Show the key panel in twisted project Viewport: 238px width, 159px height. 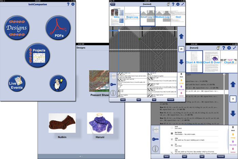click(x=113, y=84)
